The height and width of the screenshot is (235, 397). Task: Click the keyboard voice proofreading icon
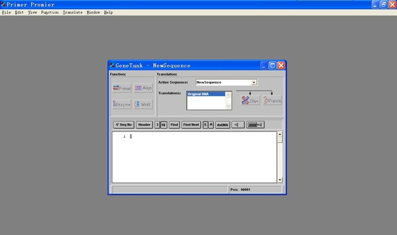click(256, 125)
